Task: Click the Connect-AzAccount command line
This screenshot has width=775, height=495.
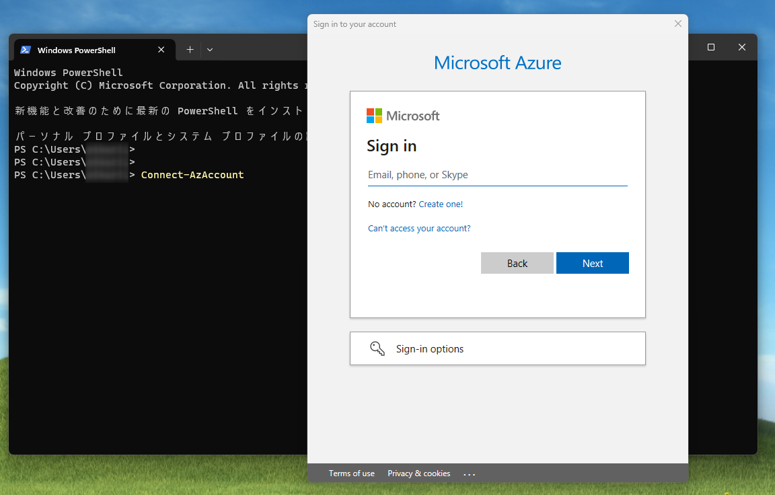Action: pyautogui.click(x=192, y=174)
